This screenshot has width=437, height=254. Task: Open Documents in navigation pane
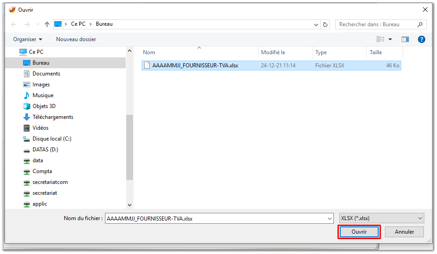tap(46, 74)
